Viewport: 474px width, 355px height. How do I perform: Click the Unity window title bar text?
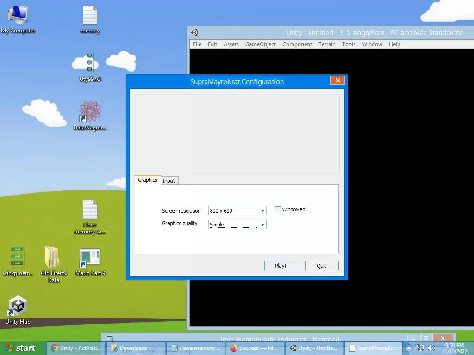coord(375,33)
